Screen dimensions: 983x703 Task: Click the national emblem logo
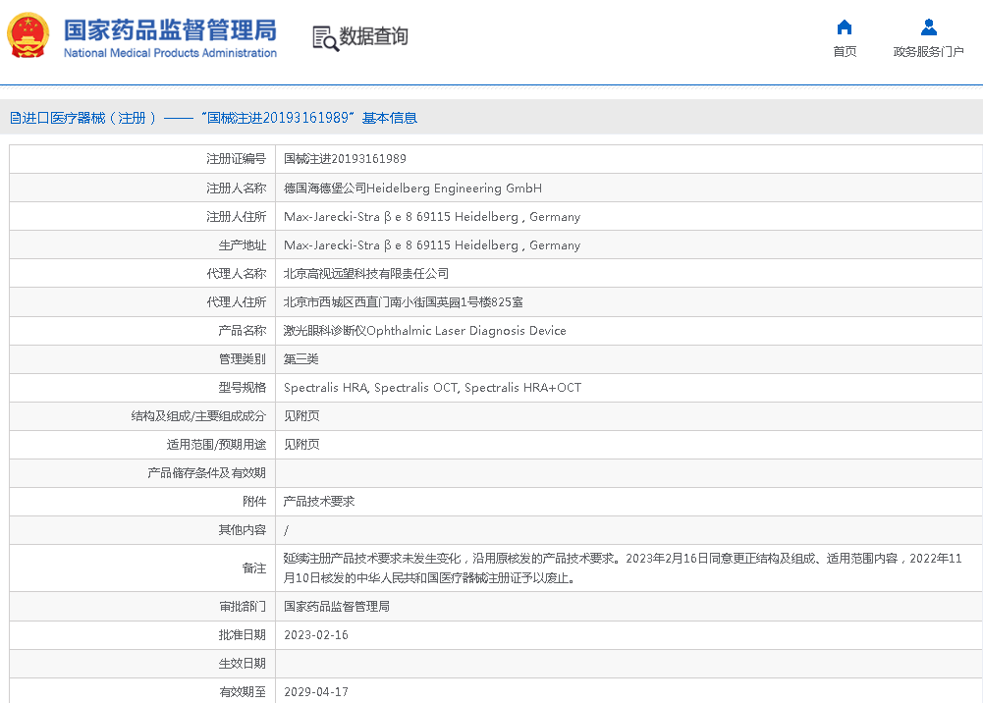(28, 37)
